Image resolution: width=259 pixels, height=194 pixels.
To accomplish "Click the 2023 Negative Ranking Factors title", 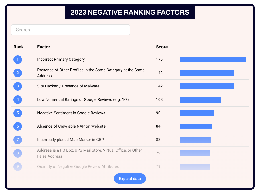I will [x=130, y=12].
